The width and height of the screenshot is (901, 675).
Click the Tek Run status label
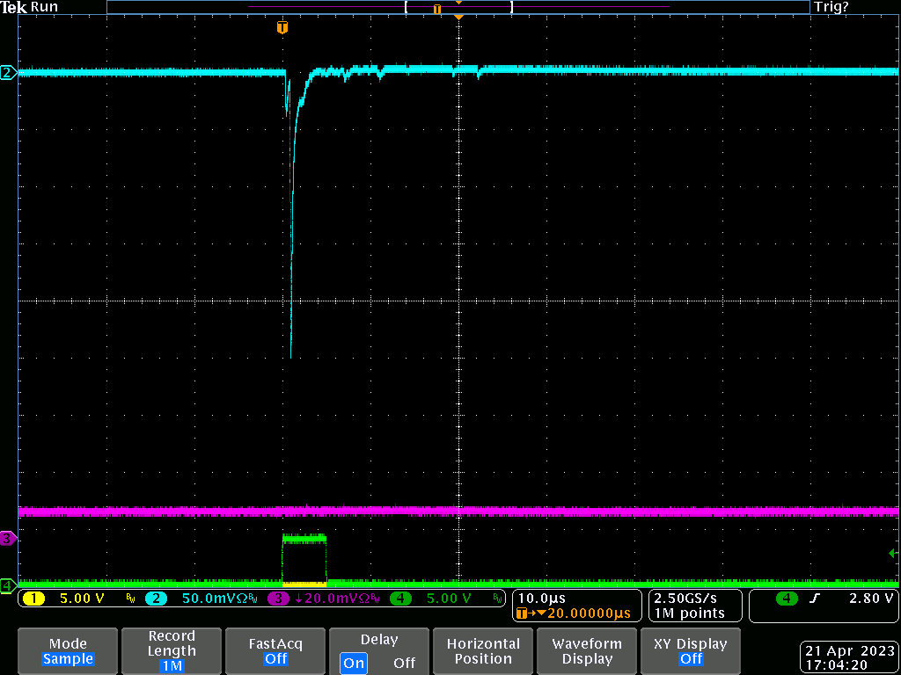[x=31, y=7]
